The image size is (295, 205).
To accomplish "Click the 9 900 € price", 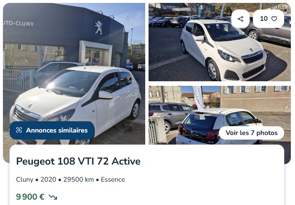I will [x=30, y=197].
